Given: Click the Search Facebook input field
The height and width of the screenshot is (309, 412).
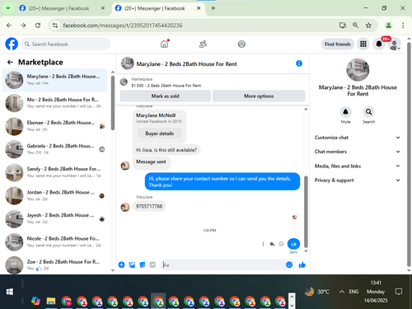Looking at the screenshot, I should (x=66, y=44).
